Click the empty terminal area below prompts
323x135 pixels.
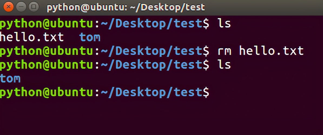coord(161,117)
